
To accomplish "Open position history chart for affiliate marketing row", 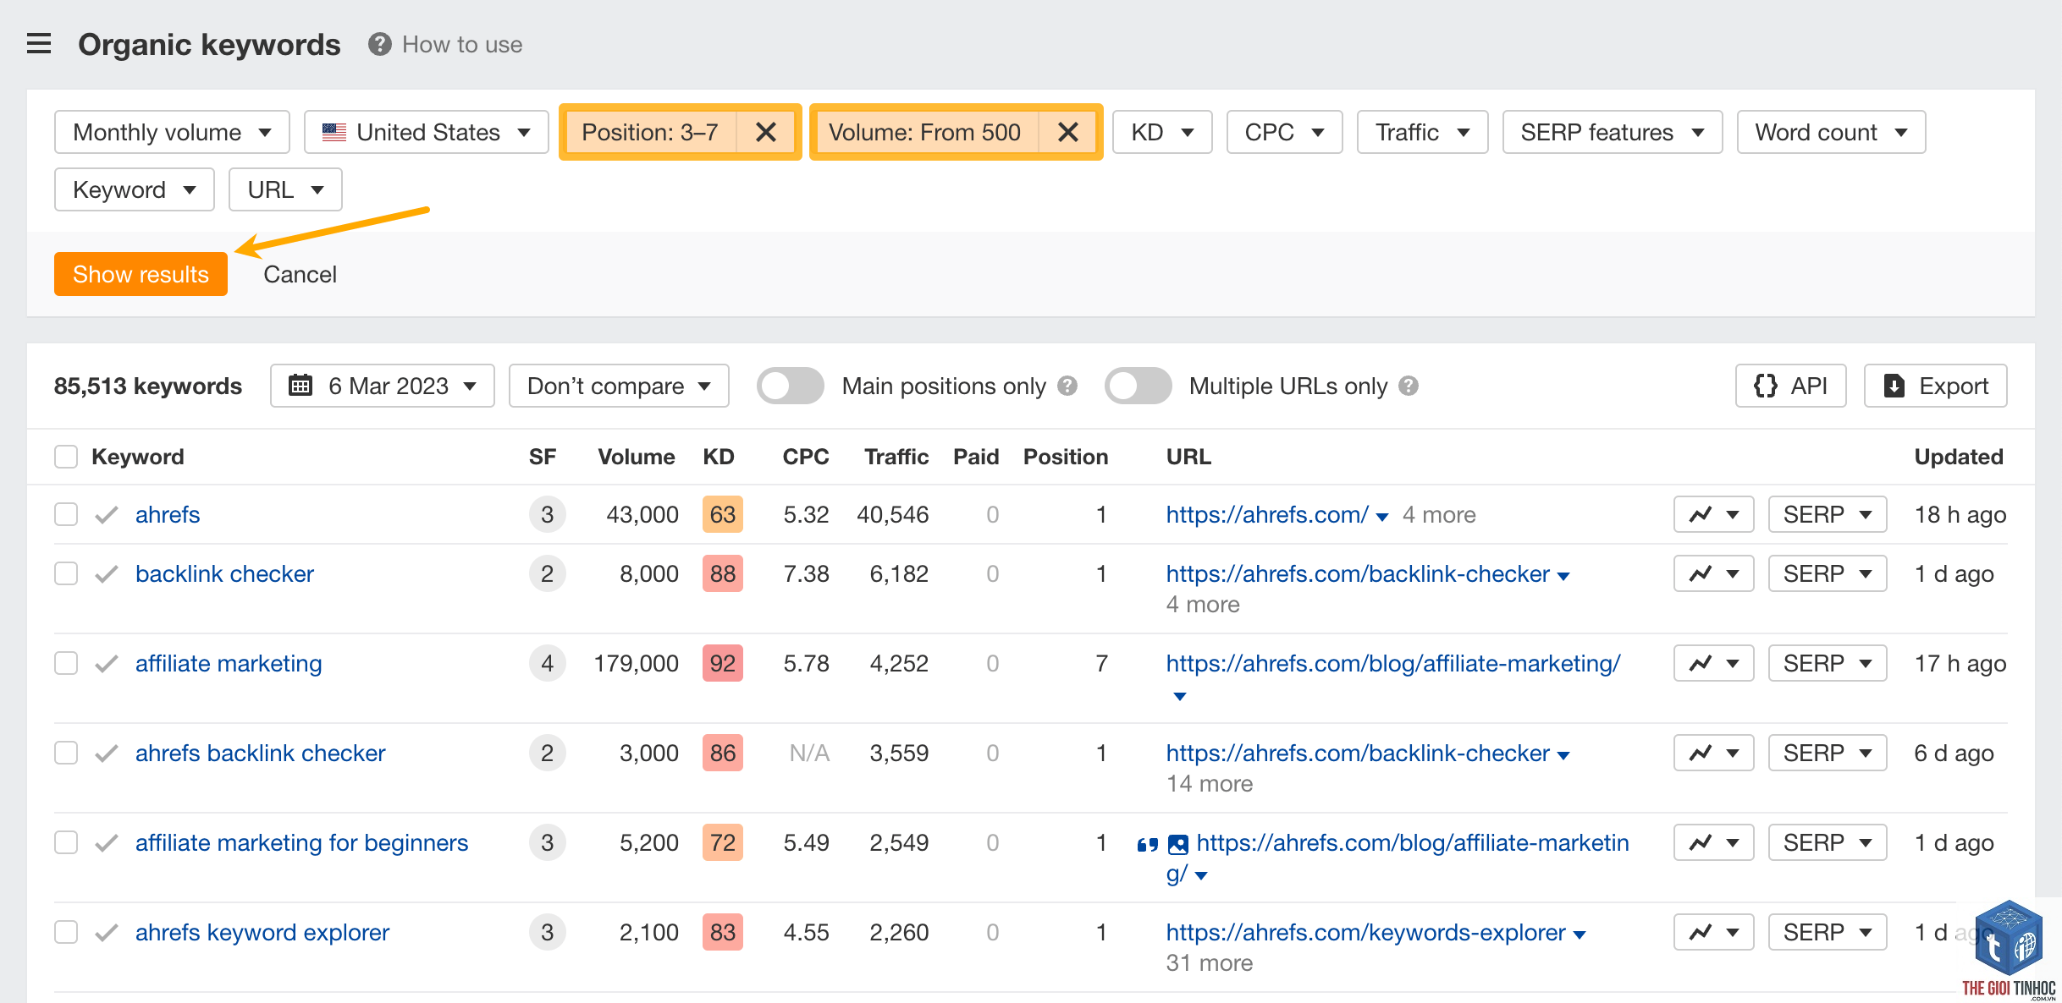I will 1713,663.
